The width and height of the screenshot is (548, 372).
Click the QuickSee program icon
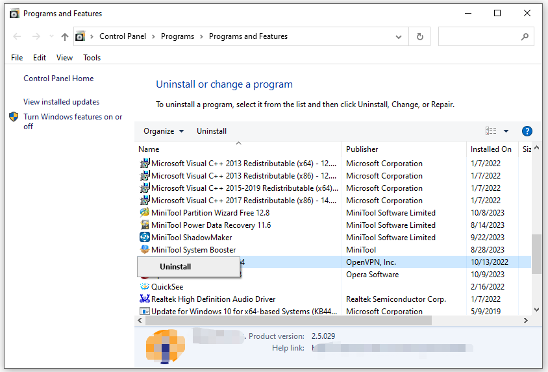pos(145,286)
